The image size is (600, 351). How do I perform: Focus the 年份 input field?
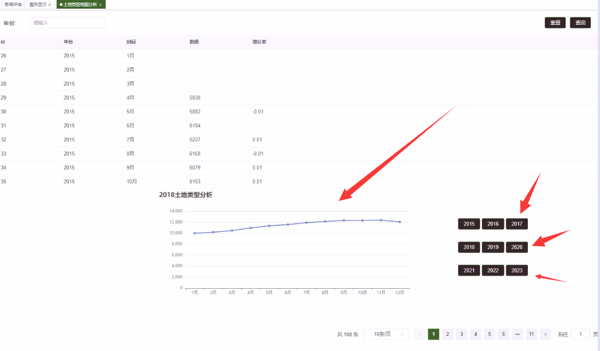pos(67,23)
